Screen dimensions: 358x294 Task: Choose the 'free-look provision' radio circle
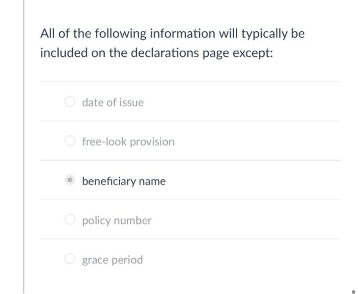[x=70, y=141]
